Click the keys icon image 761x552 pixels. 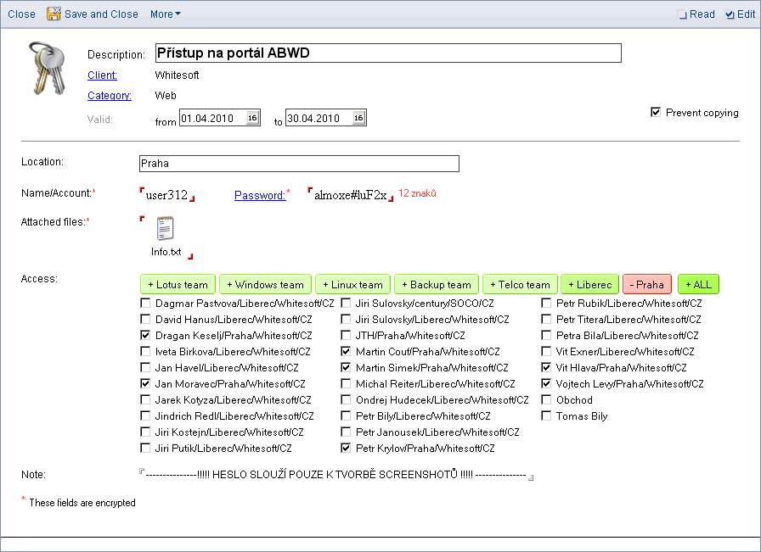pos(48,68)
